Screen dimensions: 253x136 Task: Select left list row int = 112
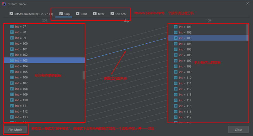coord(44,111)
